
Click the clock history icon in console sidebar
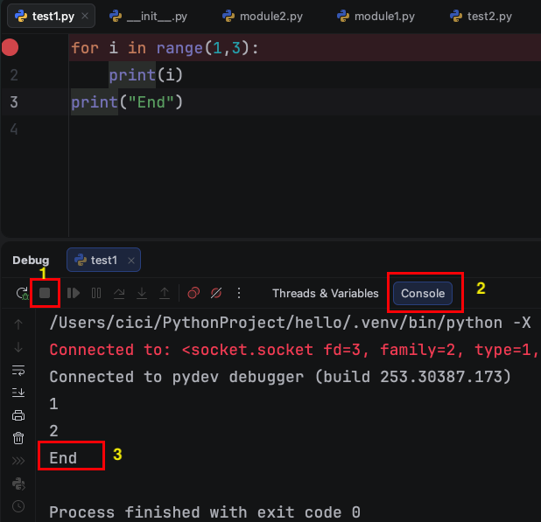click(19, 506)
